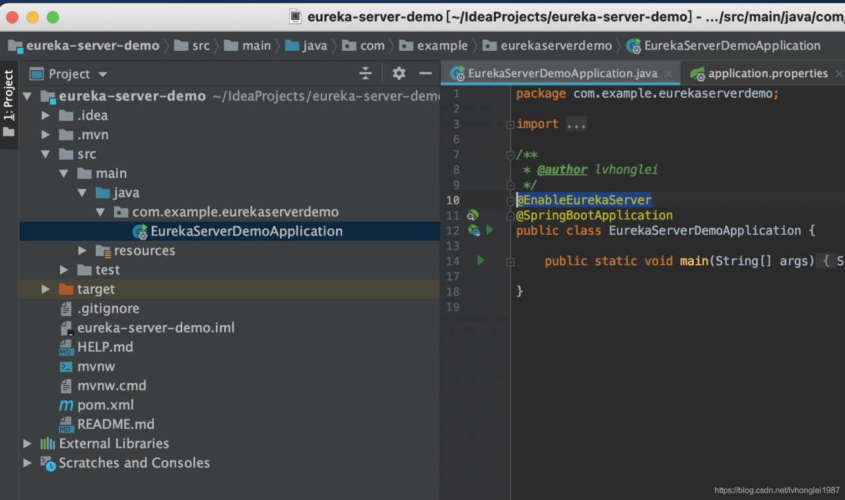The height and width of the screenshot is (500, 845).
Task: Click the EurekaServerDemoApplication class icon in tree
Action: [140, 232]
